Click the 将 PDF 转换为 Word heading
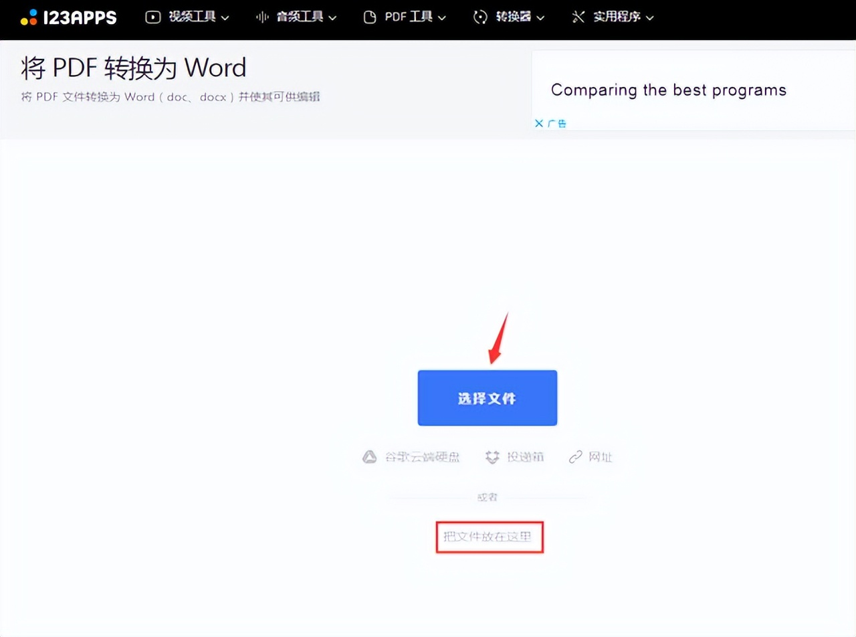 point(134,67)
